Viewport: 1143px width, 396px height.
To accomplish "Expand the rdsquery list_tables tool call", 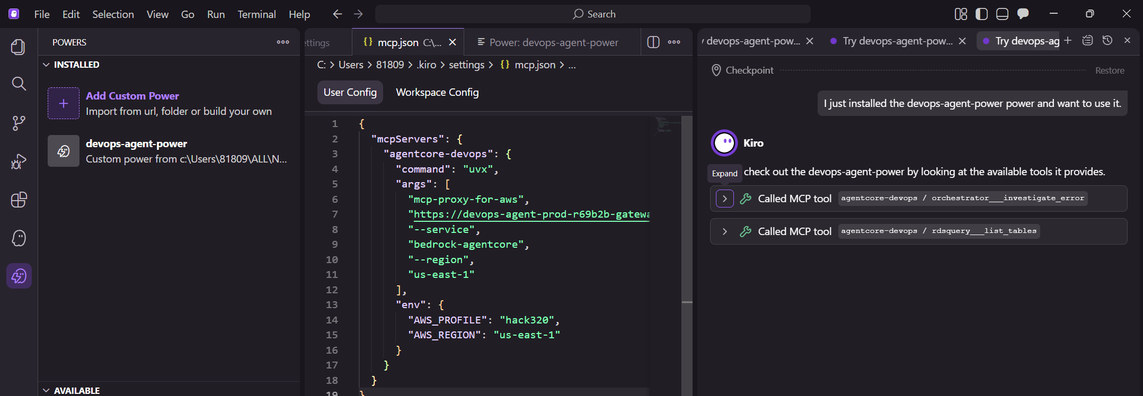I will click(724, 231).
